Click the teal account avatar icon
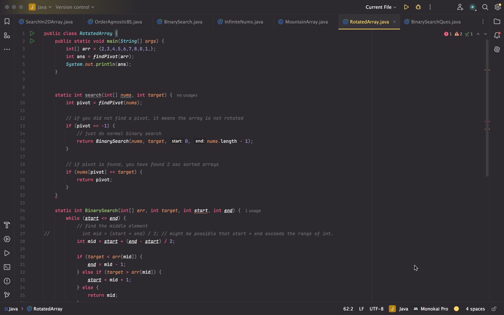This screenshot has height=315, width=504. click(473, 7)
